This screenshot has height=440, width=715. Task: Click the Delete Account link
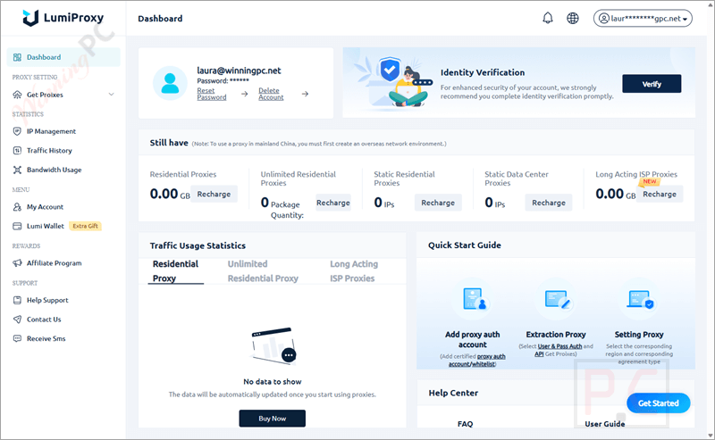(x=271, y=94)
